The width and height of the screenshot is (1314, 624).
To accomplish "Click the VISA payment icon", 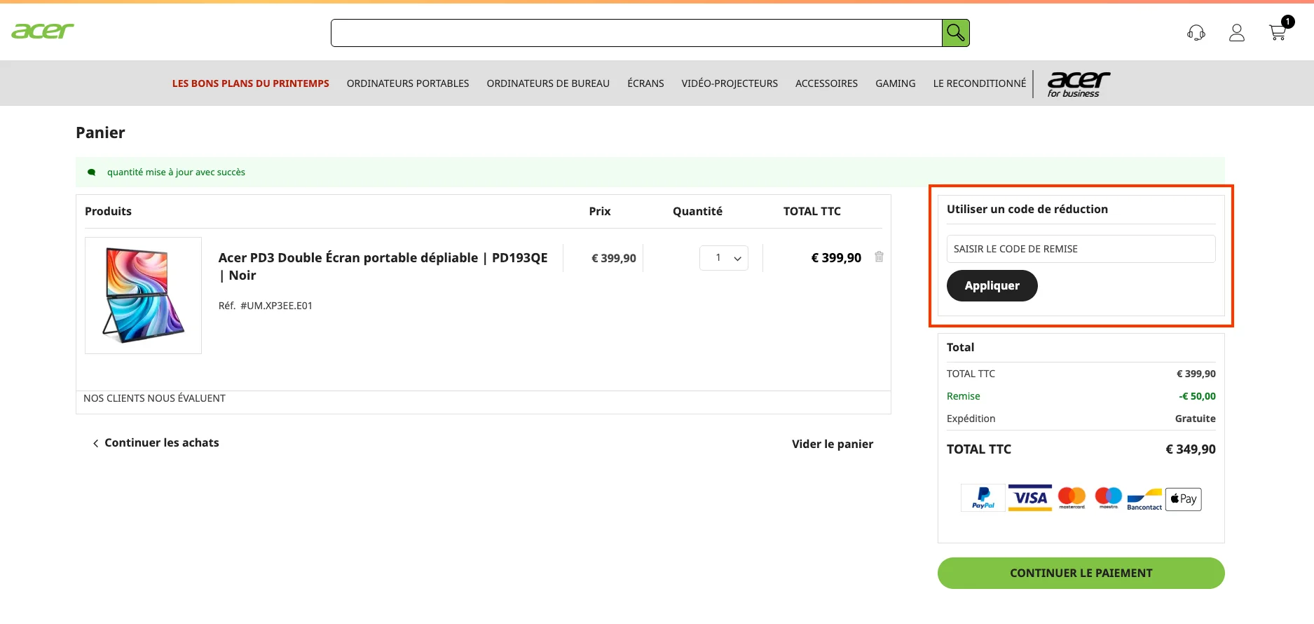I will pyautogui.click(x=1030, y=498).
